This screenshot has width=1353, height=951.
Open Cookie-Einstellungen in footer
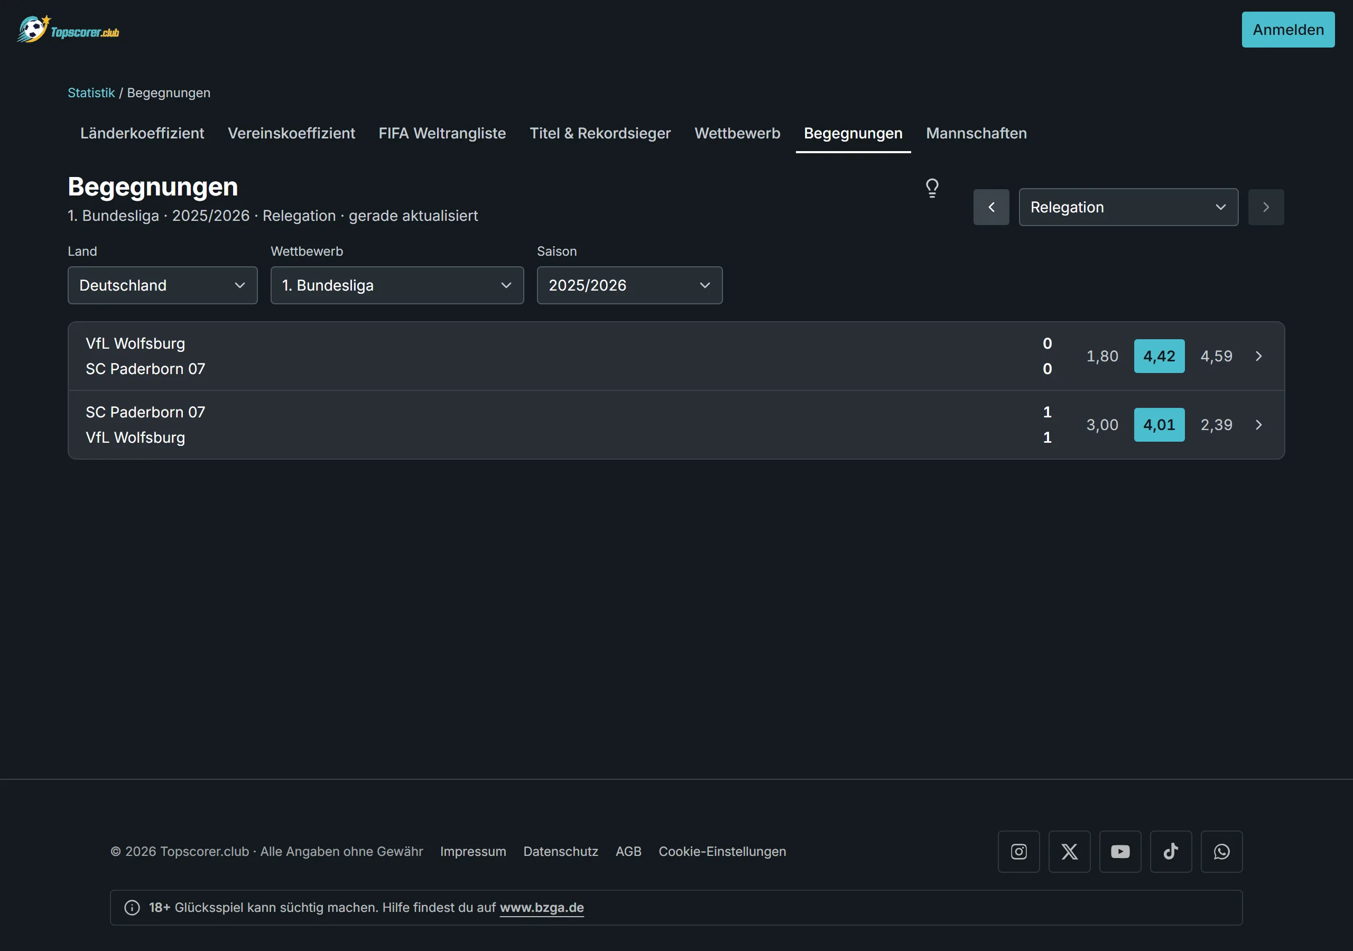(x=722, y=852)
